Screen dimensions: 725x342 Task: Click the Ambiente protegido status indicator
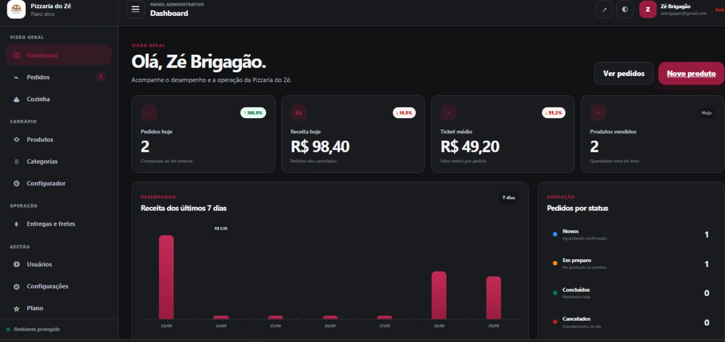(x=33, y=329)
